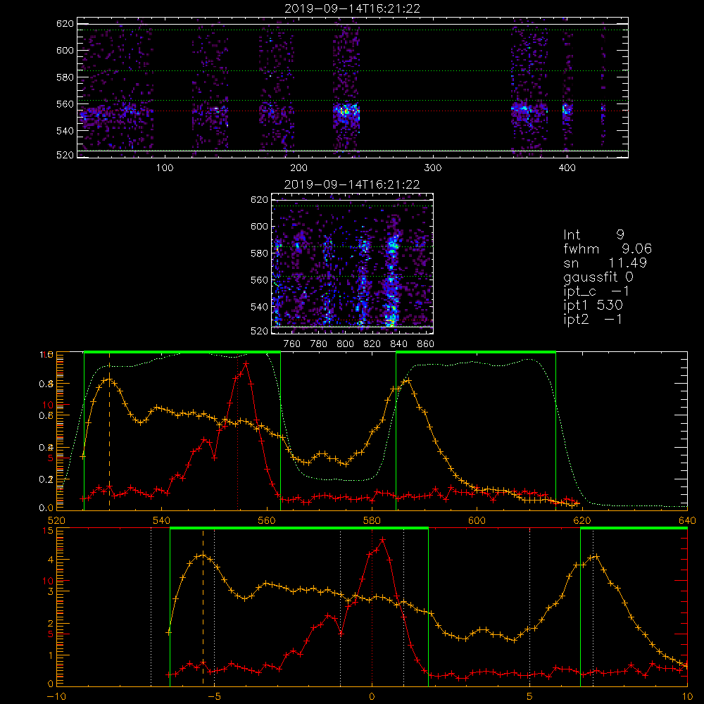This screenshot has width=704, height=704.
Task: Click the -5 x-axis label of bottom plot
Action: point(214,697)
